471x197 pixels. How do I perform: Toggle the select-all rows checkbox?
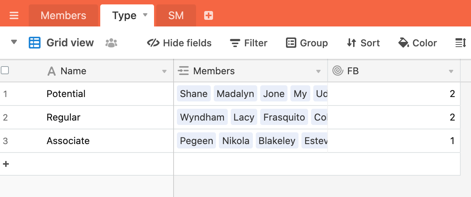[5, 70]
